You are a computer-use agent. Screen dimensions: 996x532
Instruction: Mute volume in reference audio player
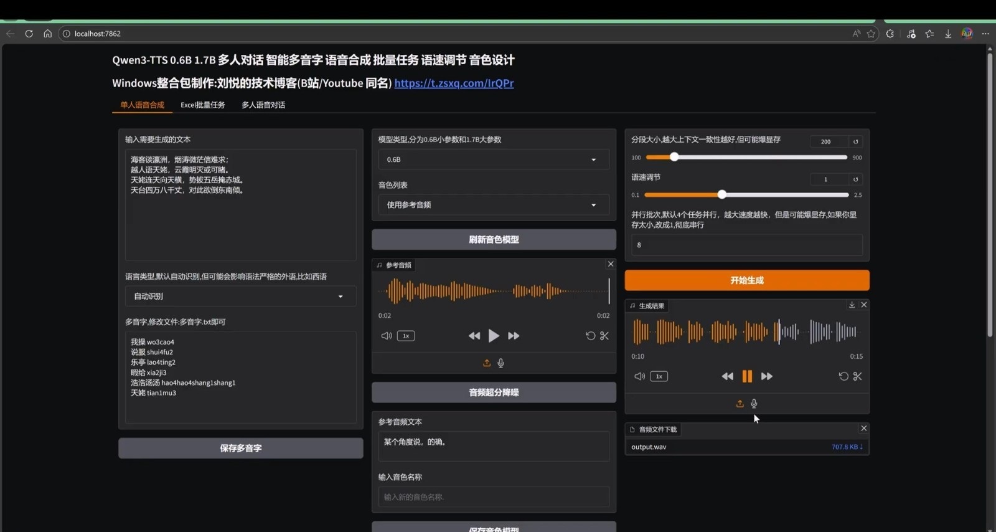pyautogui.click(x=386, y=336)
